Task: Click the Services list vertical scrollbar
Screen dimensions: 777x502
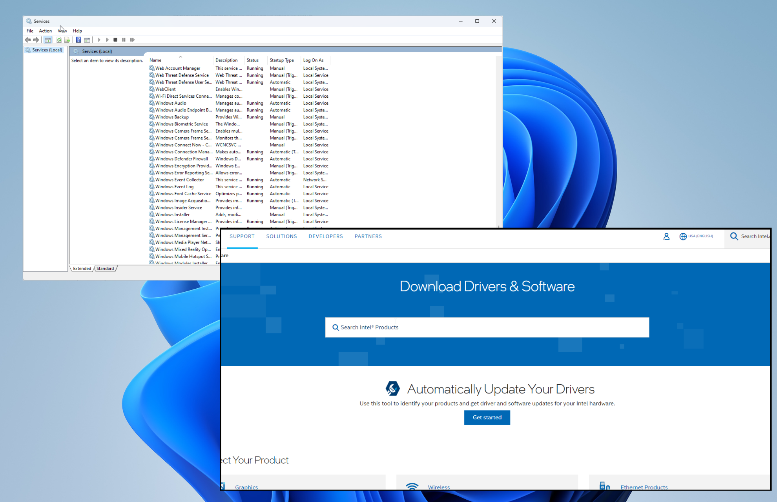Action: point(499,141)
